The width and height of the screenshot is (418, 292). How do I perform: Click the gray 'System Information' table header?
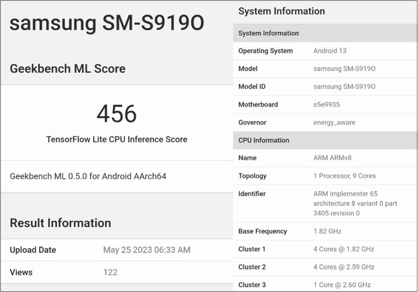coord(325,33)
